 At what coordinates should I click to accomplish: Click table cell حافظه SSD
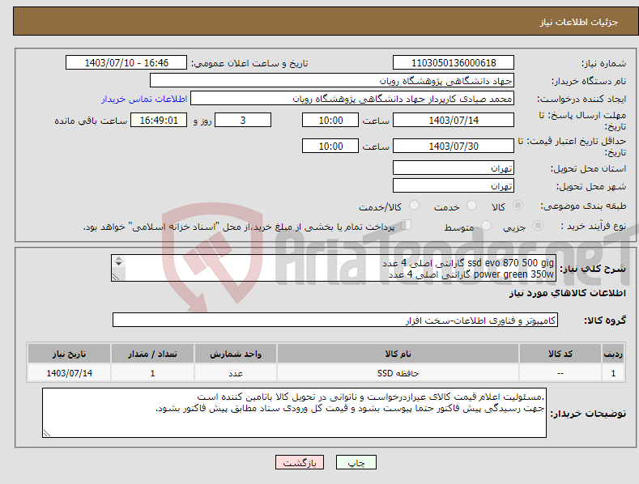(x=398, y=373)
